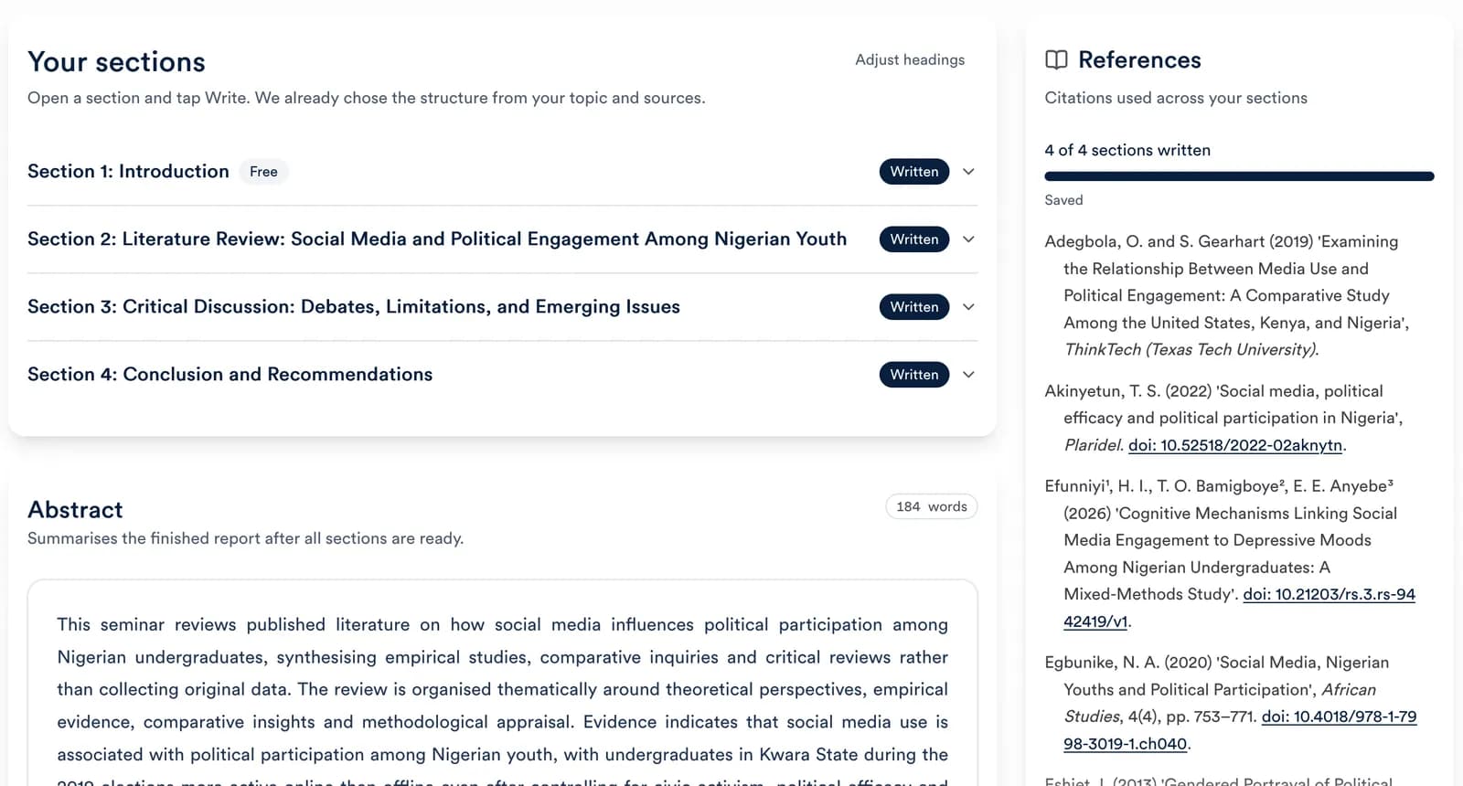Click Free badge beside Introduction
The height and width of the screenshot is (786, 1463).
263,172
